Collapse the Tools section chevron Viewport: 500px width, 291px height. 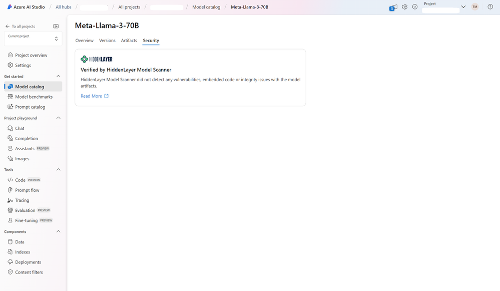59,170
